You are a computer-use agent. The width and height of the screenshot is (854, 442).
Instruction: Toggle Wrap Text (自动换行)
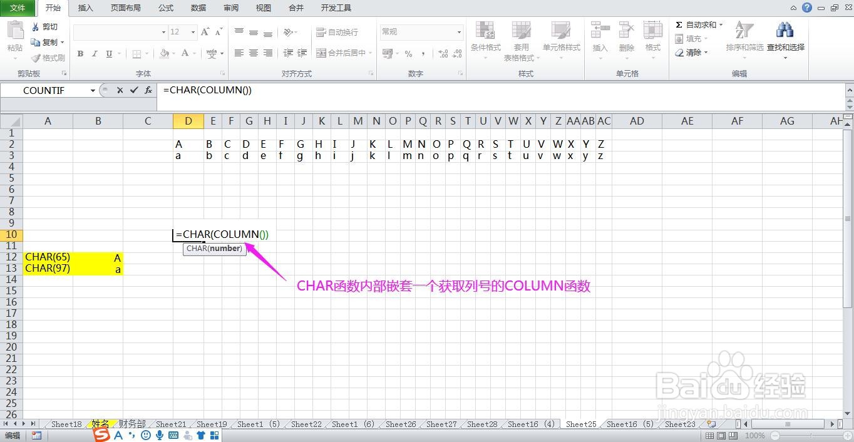click(x=337, y=32)
